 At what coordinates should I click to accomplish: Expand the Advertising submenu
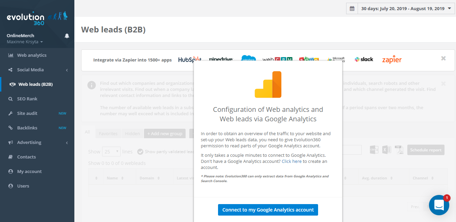click(x=37, y=143)
